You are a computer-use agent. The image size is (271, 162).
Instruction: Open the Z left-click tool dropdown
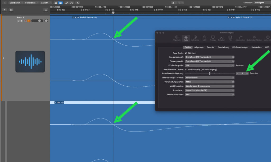(x=174, y=3)
